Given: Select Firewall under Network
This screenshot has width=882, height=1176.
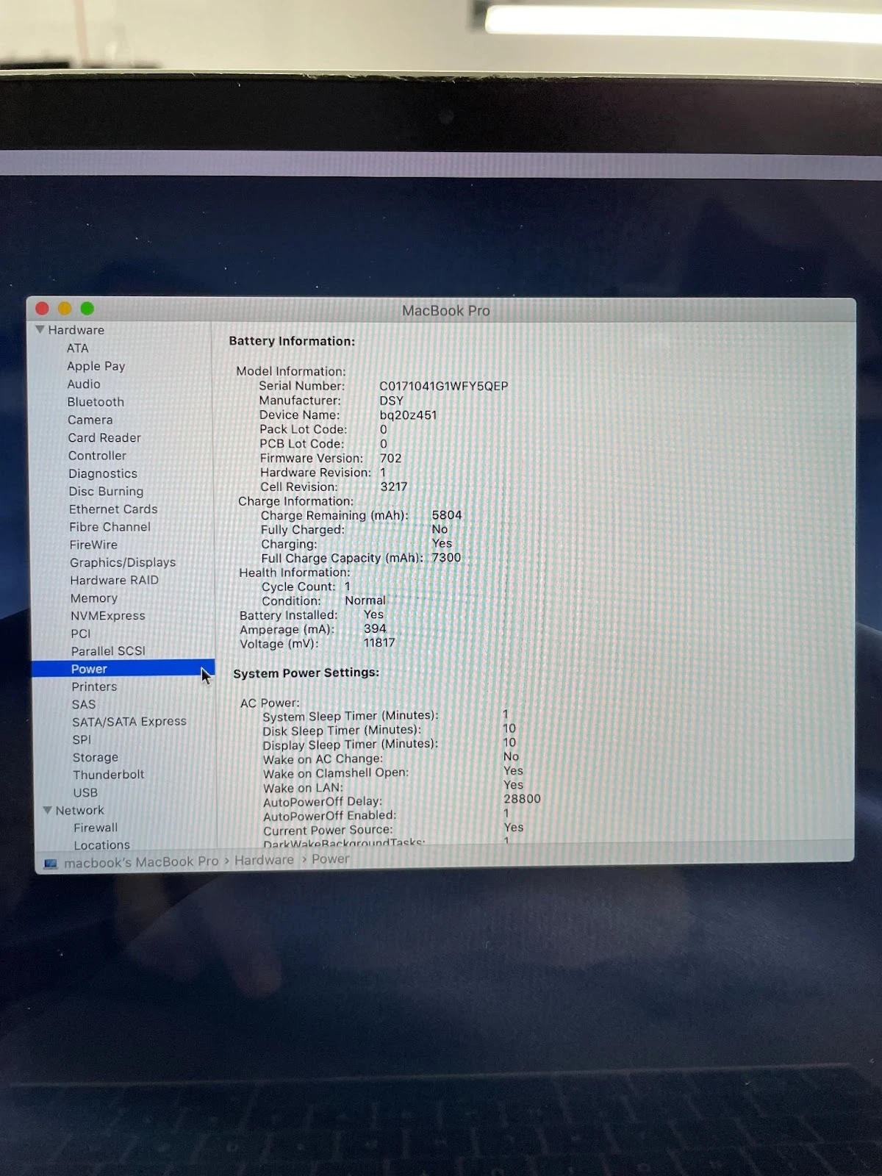Looking at the screenshot, I should (96, 828).
